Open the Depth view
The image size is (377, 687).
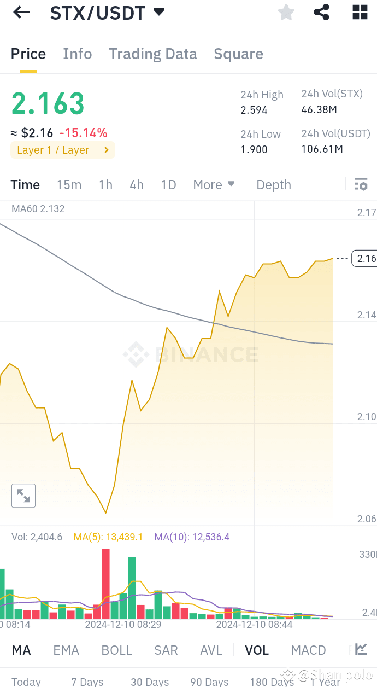(273, 184)
